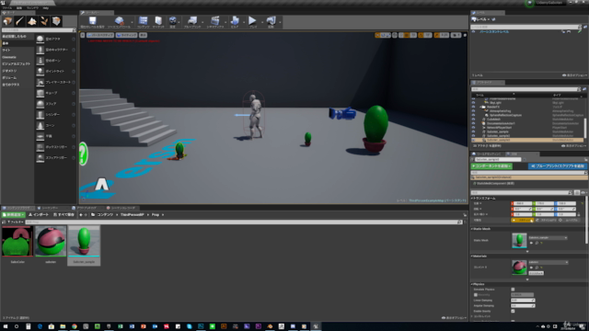Click the Save All button
589x331 pixels.
(64, 214)
